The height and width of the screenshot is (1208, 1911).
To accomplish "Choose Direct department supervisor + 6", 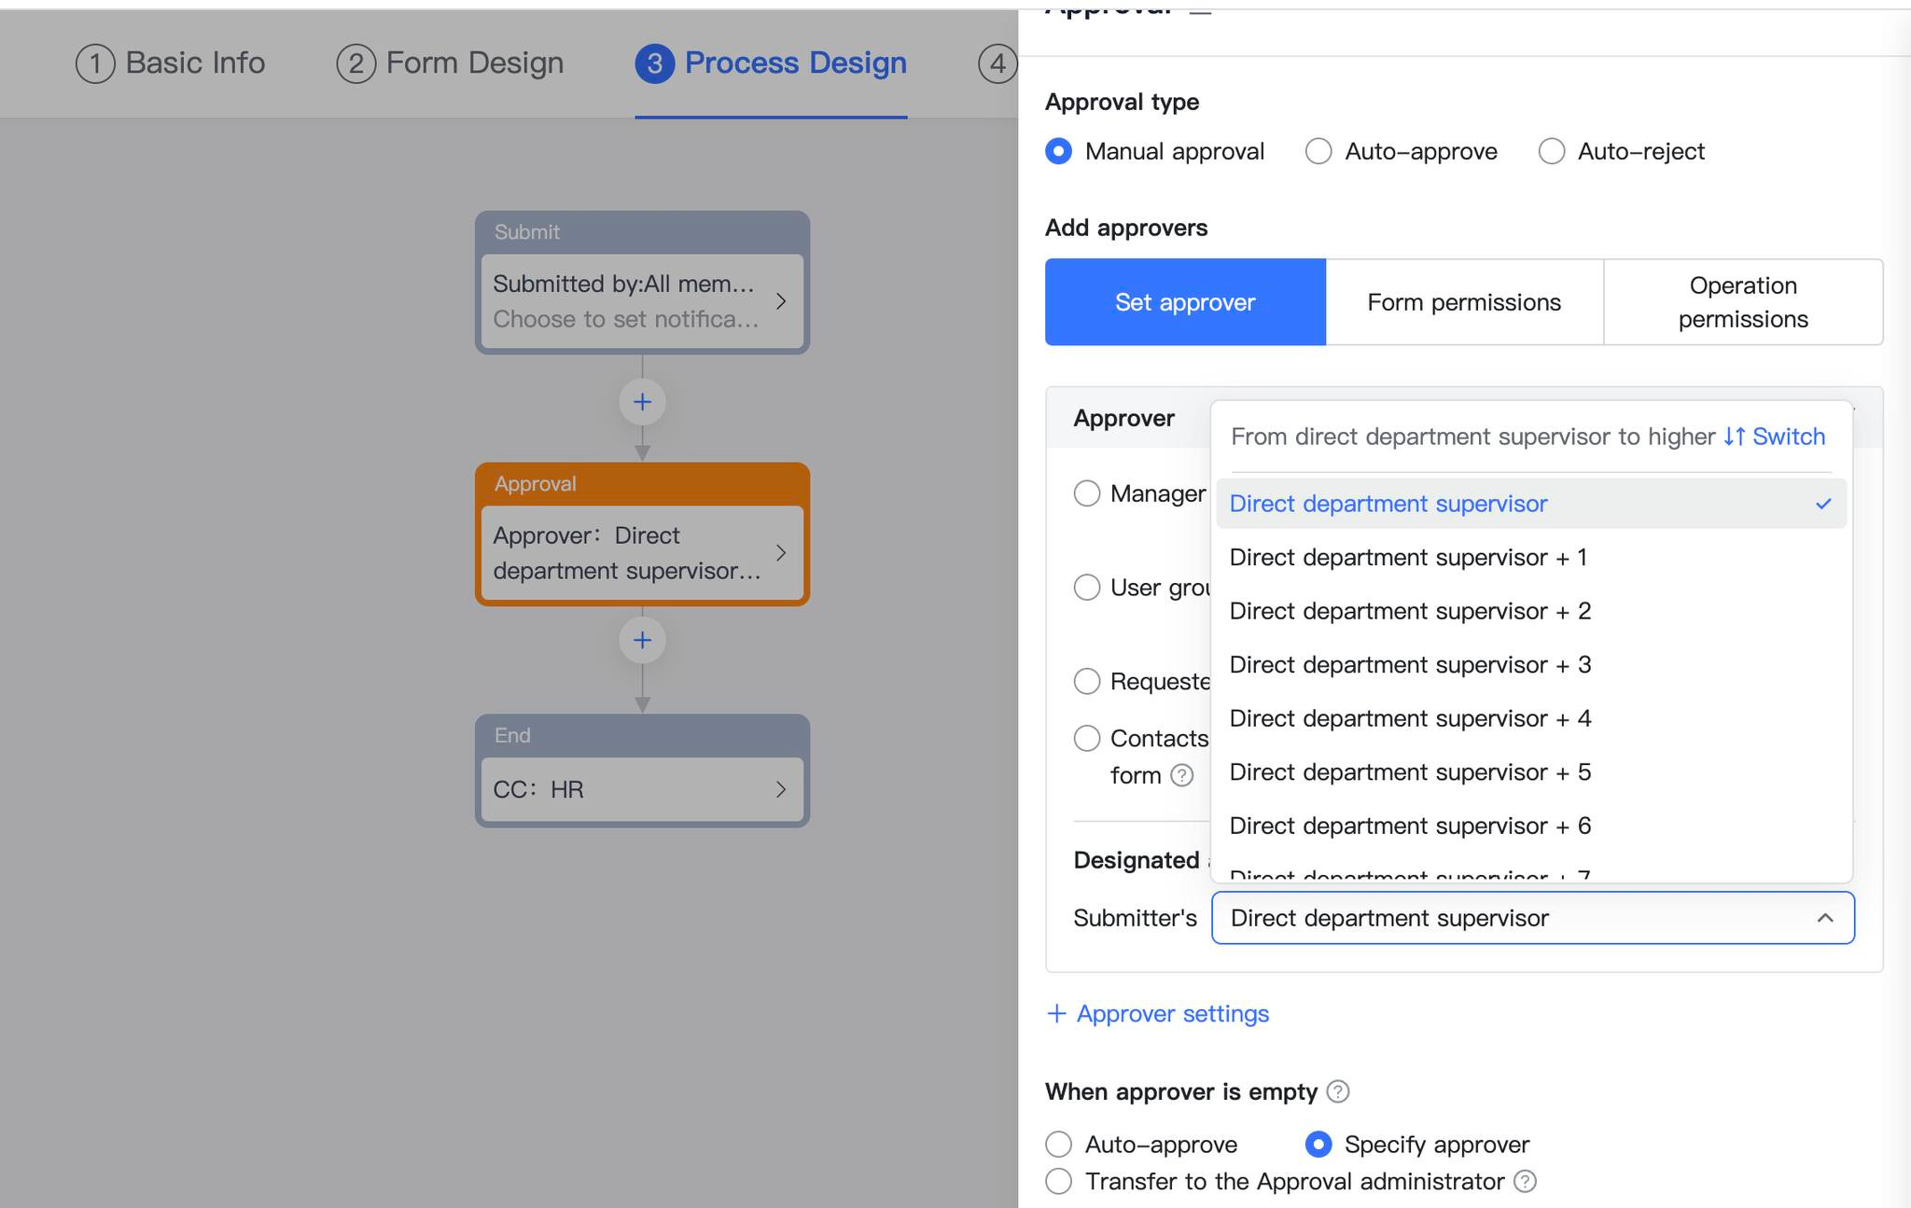I will 1531,826.
